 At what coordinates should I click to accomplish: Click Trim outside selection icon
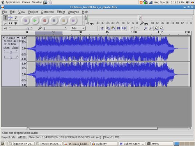[119, 28]
